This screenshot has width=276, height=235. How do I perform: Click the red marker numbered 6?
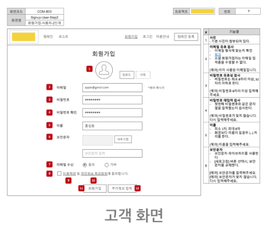(50, 137)
